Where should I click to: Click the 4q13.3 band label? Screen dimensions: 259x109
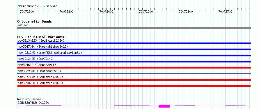pos(23,25)
